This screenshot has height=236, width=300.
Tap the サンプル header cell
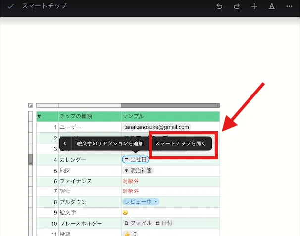pos(170,116)
